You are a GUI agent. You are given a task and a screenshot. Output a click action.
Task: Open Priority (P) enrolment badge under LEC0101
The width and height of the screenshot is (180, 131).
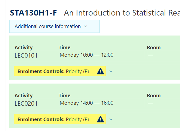tap(60, 71)
